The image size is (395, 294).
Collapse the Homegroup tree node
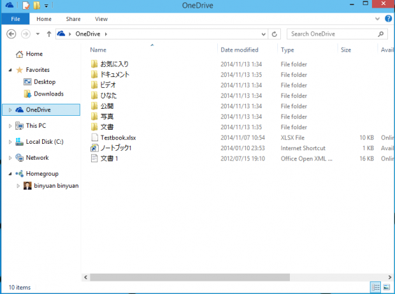pos(10,174)
